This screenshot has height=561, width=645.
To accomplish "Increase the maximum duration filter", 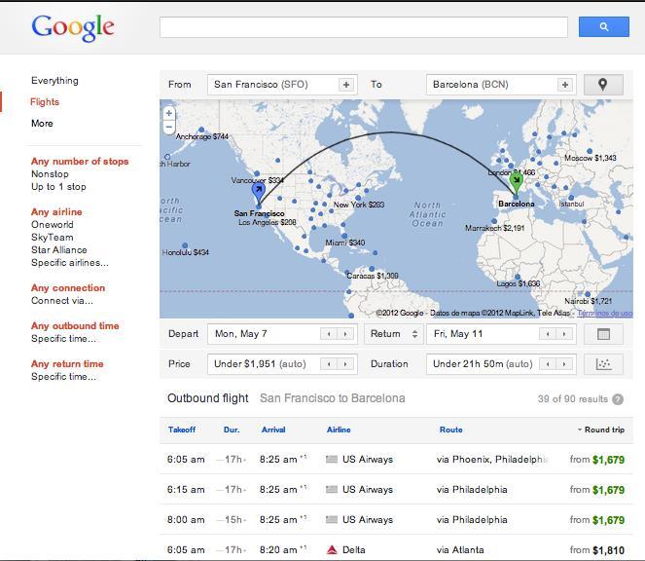I will [x=564, y=364].
